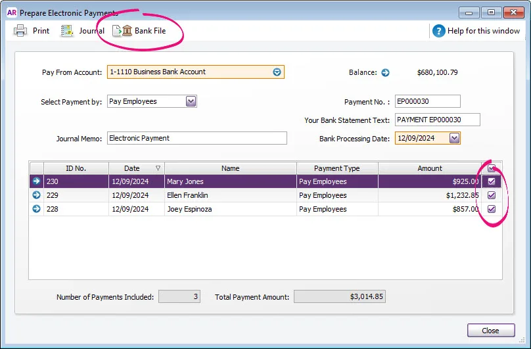Click the Print toolbar label

click(x=41, y=31)
